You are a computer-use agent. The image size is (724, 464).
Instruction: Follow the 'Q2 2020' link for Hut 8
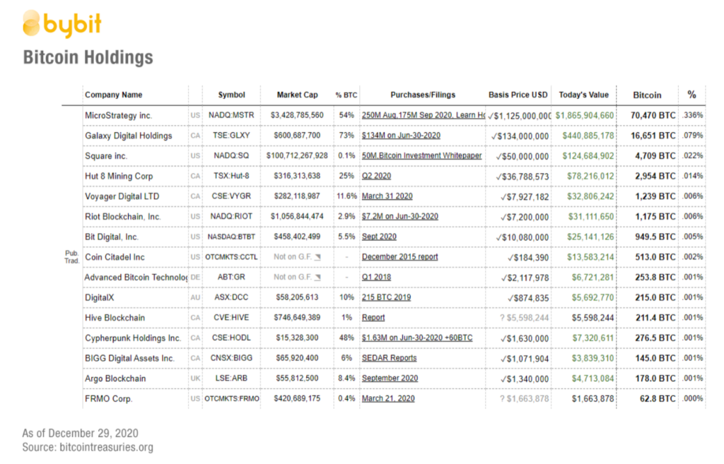376,176
